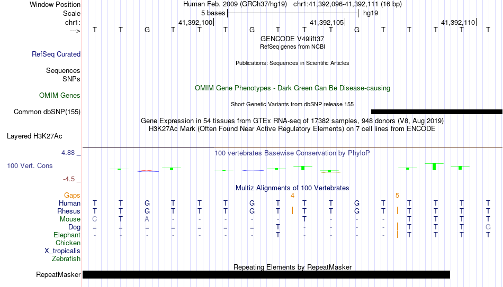Click the GENCODE V49lift37 track title
The width and height of the screenshot is (503, 287).
coord(292,39)
